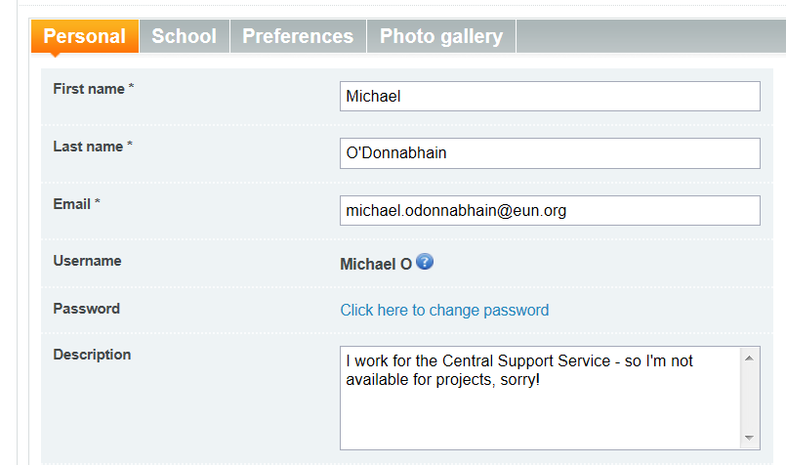
Task: Click inside the Description text area
Action: tap(540, 398)
